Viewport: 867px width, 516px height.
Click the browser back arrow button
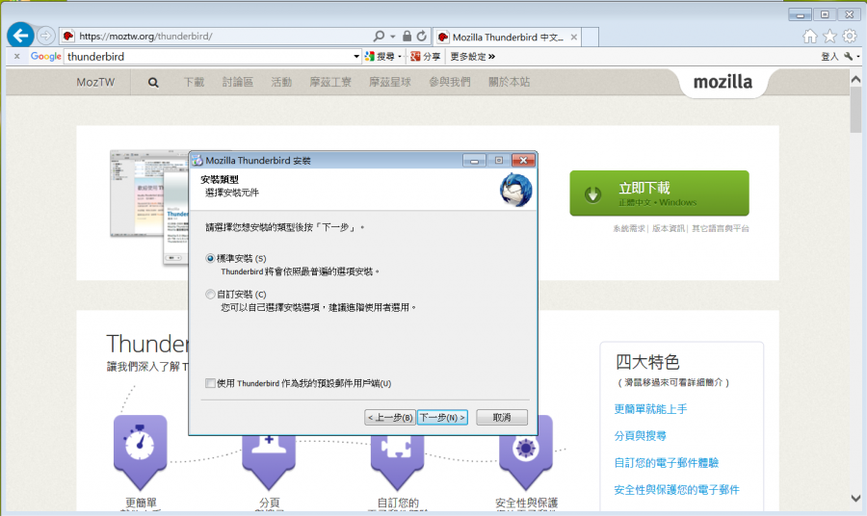click(20, 36)
